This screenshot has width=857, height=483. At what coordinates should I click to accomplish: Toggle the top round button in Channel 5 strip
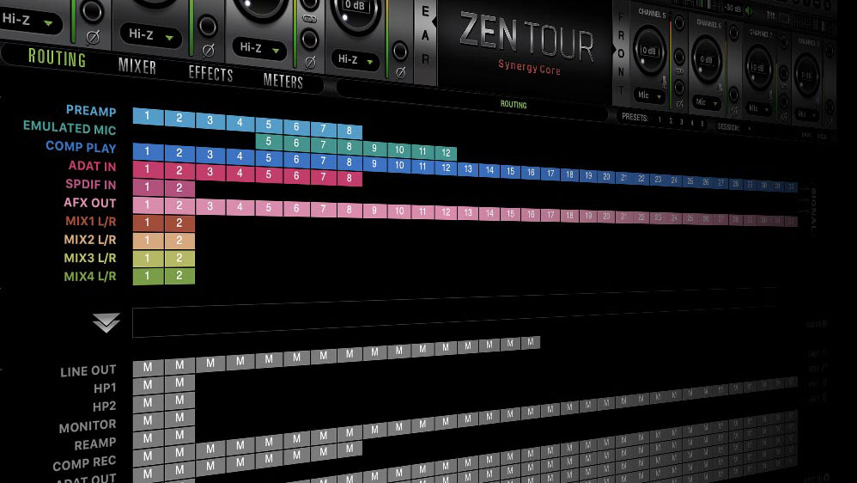pos(679,22)
